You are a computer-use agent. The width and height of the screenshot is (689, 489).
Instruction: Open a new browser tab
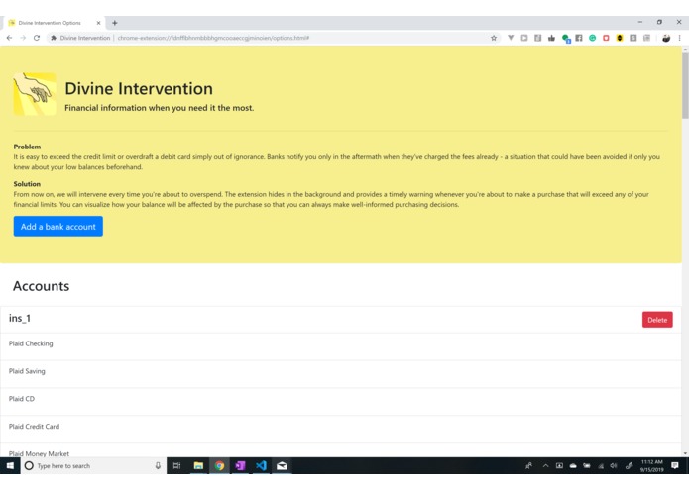(115, 23)
